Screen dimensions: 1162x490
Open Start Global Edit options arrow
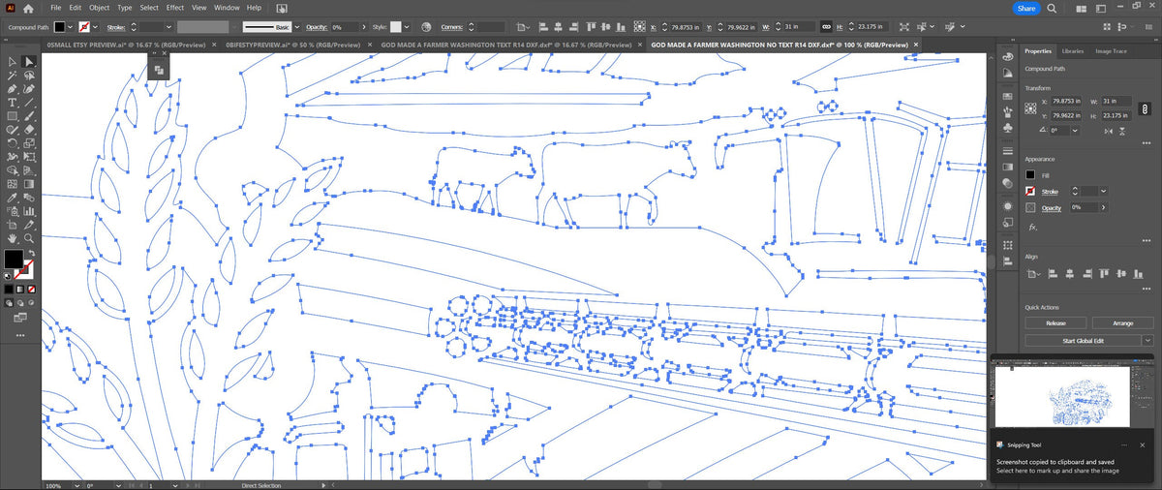point(1148,340)
